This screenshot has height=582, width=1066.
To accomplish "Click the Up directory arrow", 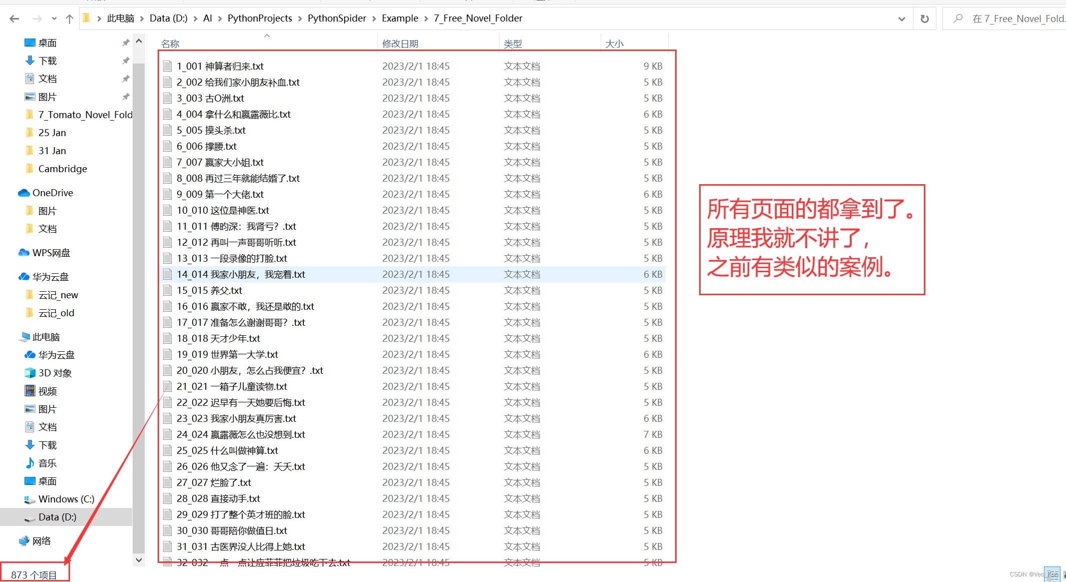I will pyautogui.click(x=70, y=19).
